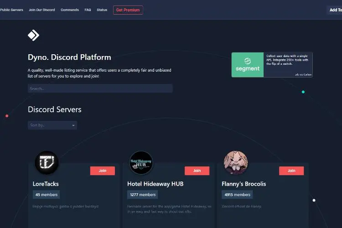
Task: Expand the Sort by dropdown
Action: [52, 125]
